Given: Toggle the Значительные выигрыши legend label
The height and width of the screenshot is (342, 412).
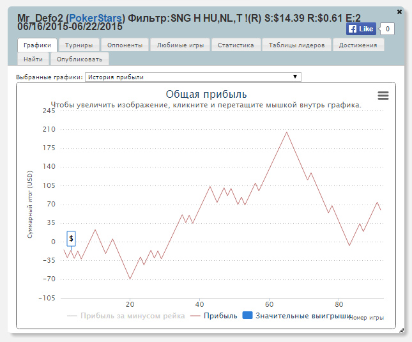Looking at the screenshot, I should click(303, 316).
